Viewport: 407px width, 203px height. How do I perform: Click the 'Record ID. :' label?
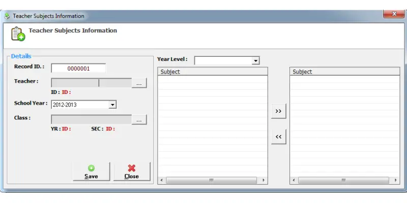(29, 66)
